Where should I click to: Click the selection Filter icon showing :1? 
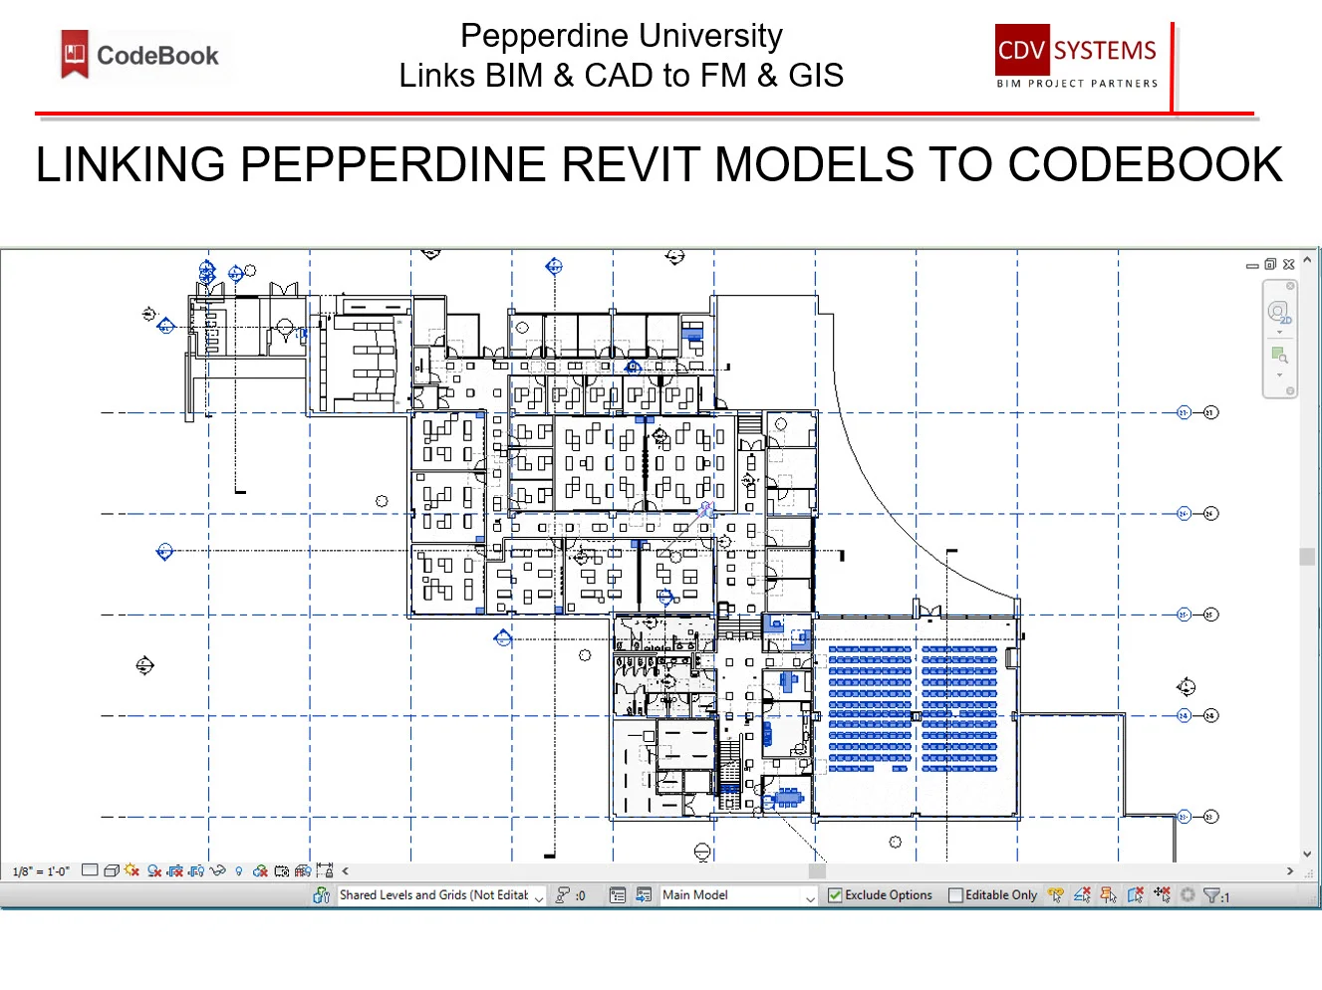click(x=1216, y=895)
